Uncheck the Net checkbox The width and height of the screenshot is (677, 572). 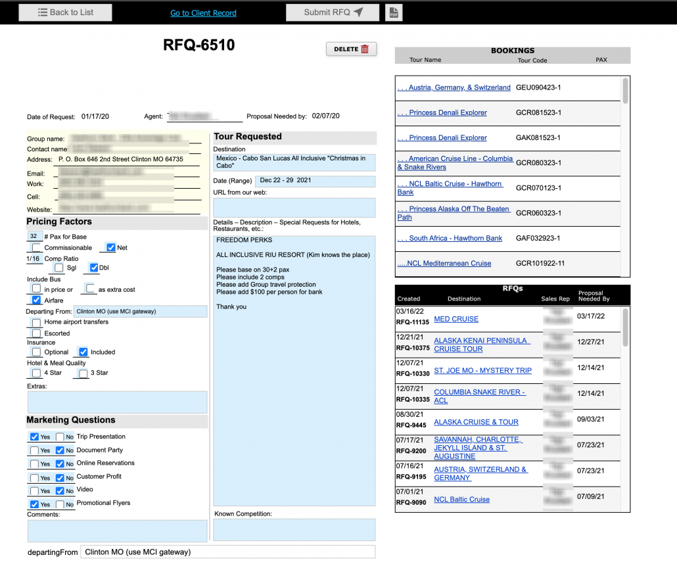coord(110,248)
